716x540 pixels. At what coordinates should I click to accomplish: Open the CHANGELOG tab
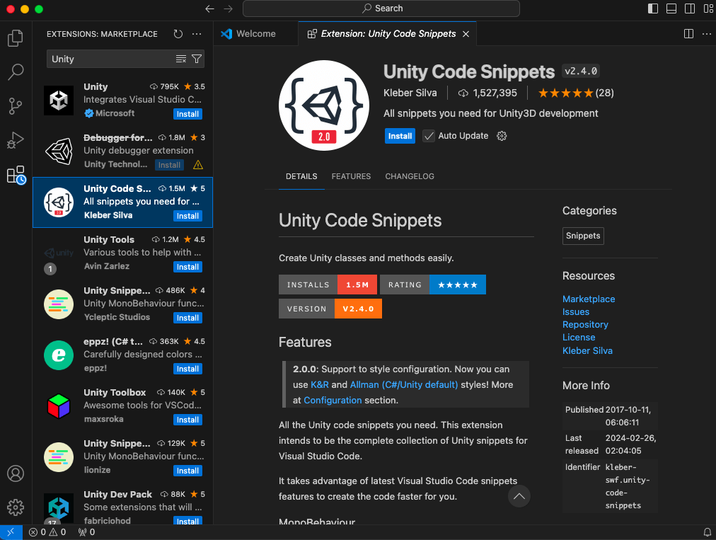coord(410,176)
